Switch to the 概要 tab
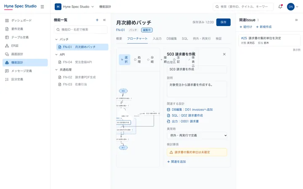The width and height of the screenshot is (303, 189). click(x=119, y=39)
